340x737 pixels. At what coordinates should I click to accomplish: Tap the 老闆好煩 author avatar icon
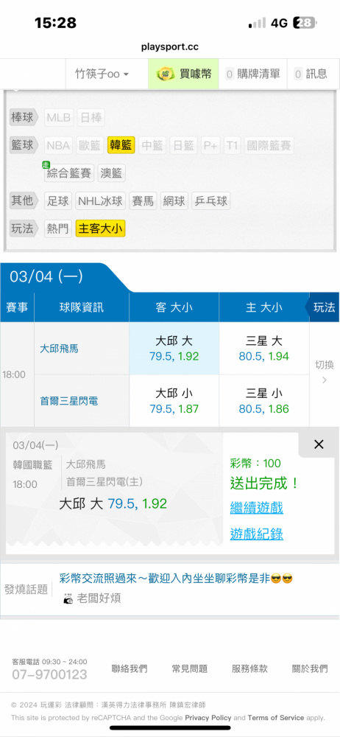68,598
